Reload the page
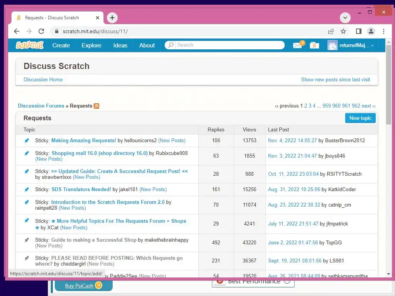The width and height of the screenshot is (395, 296). [41, 31]
